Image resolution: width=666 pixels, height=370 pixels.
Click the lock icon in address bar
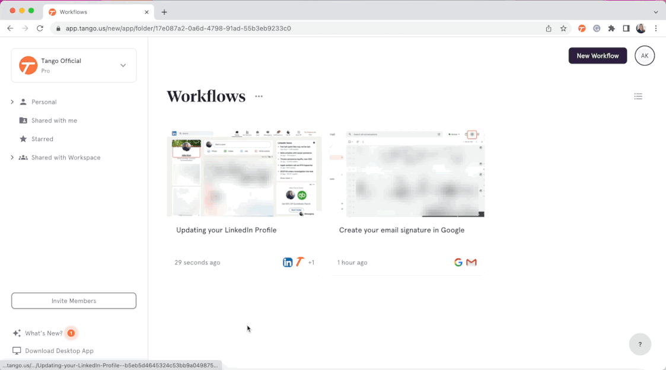[x=58, y=28]
